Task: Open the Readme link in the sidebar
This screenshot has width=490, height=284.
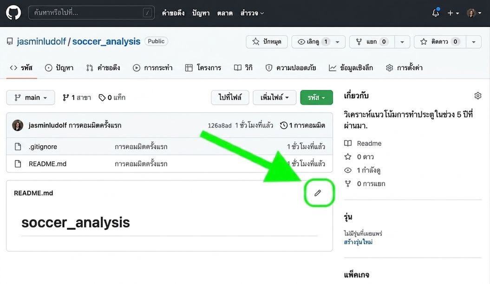Action: (369, 143)
